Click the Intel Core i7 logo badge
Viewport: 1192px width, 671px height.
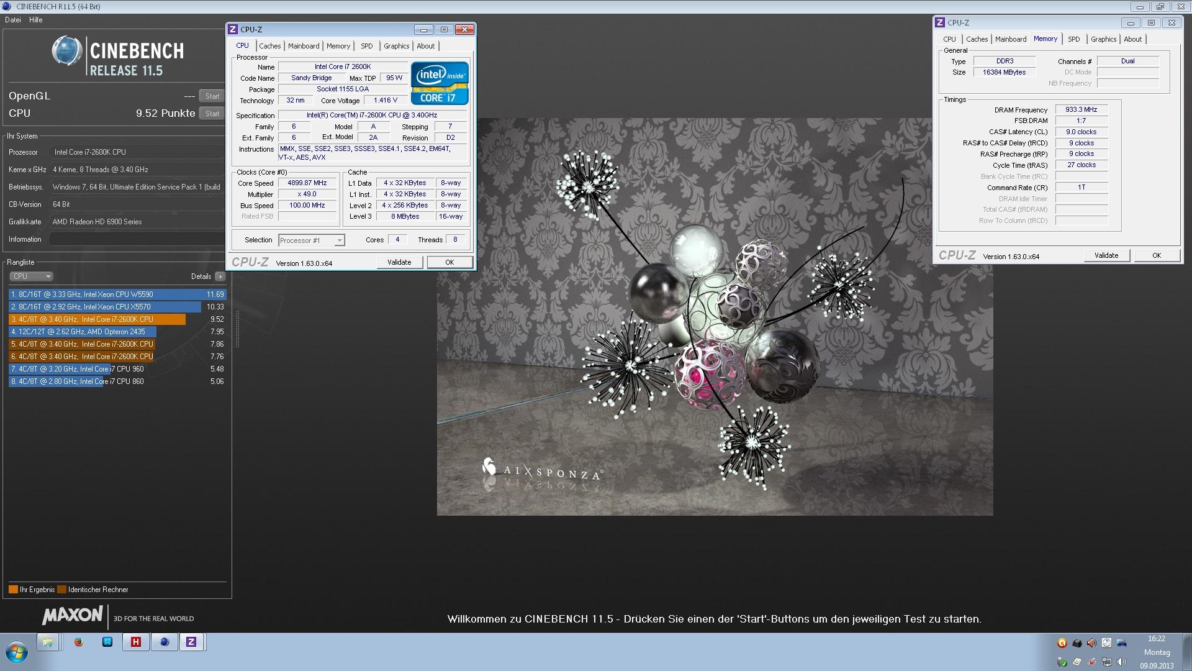click(x=440, y=83)
